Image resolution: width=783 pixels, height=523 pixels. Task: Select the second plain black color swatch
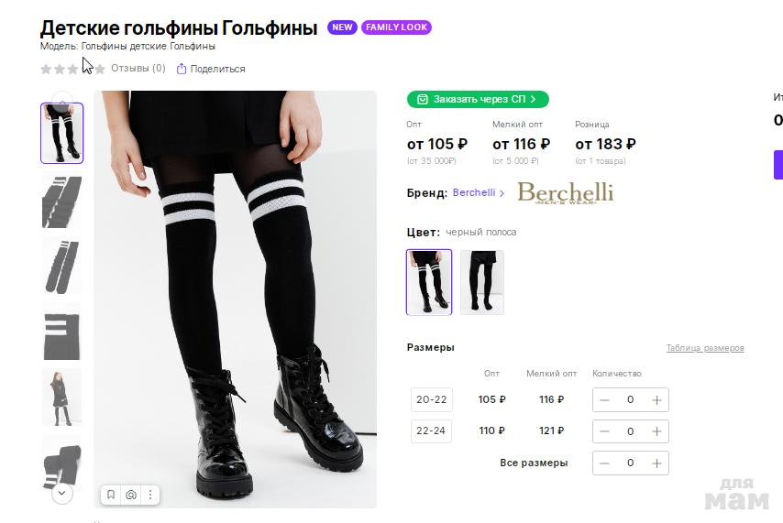coord(482,282)
